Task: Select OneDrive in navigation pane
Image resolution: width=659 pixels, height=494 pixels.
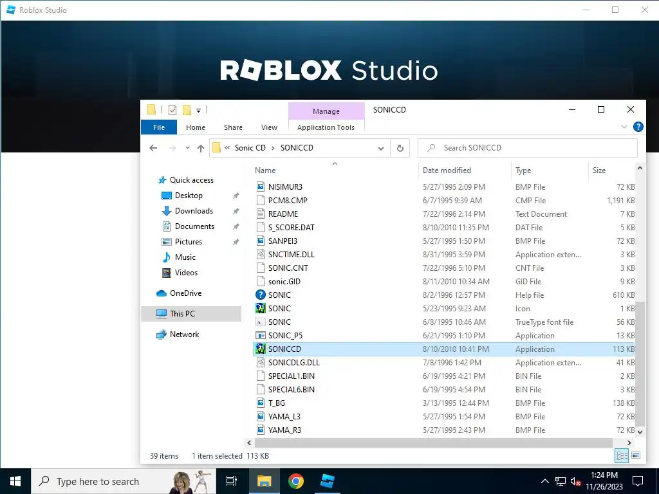Action: pyautogui.click(x=185, y=293)
